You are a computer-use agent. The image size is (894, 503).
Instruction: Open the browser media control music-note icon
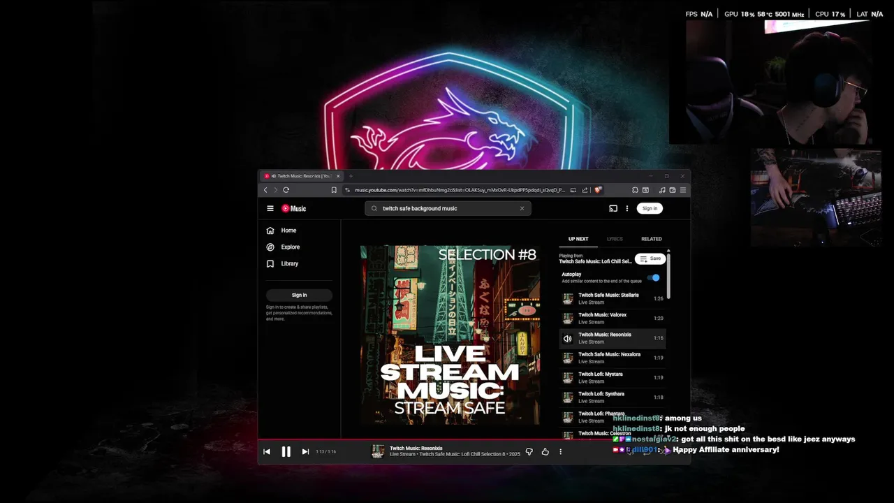coord(662,190)
